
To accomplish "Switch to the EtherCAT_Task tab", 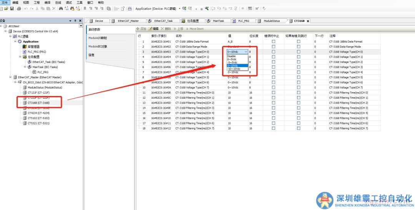I will pyautogui.click(x=163, y=21).
